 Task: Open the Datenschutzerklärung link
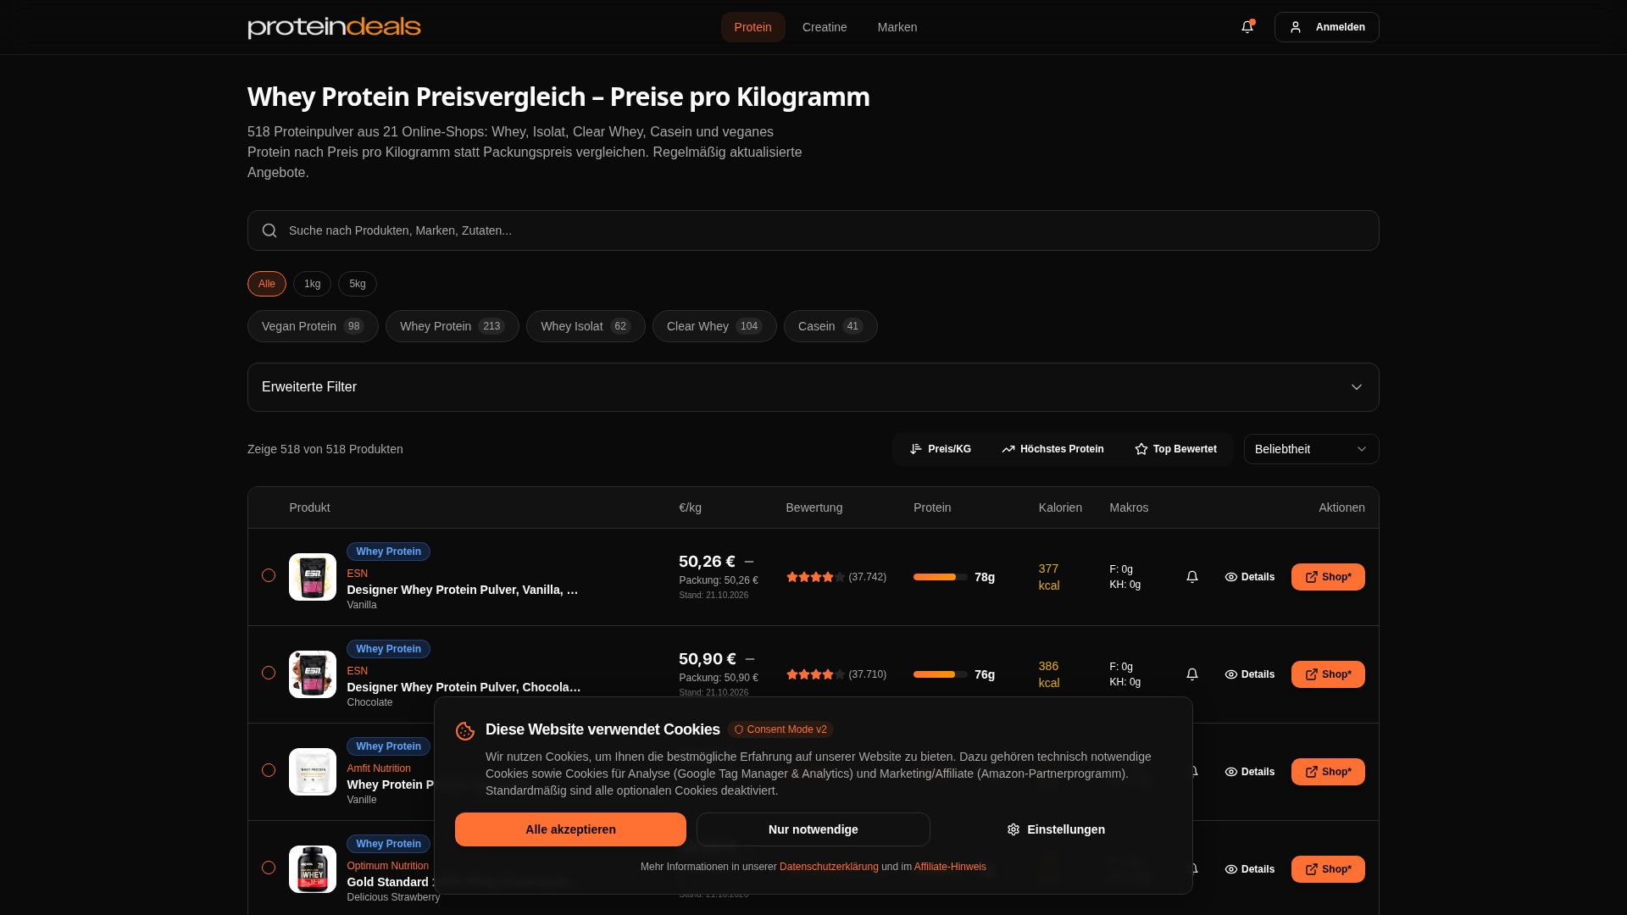829,867
